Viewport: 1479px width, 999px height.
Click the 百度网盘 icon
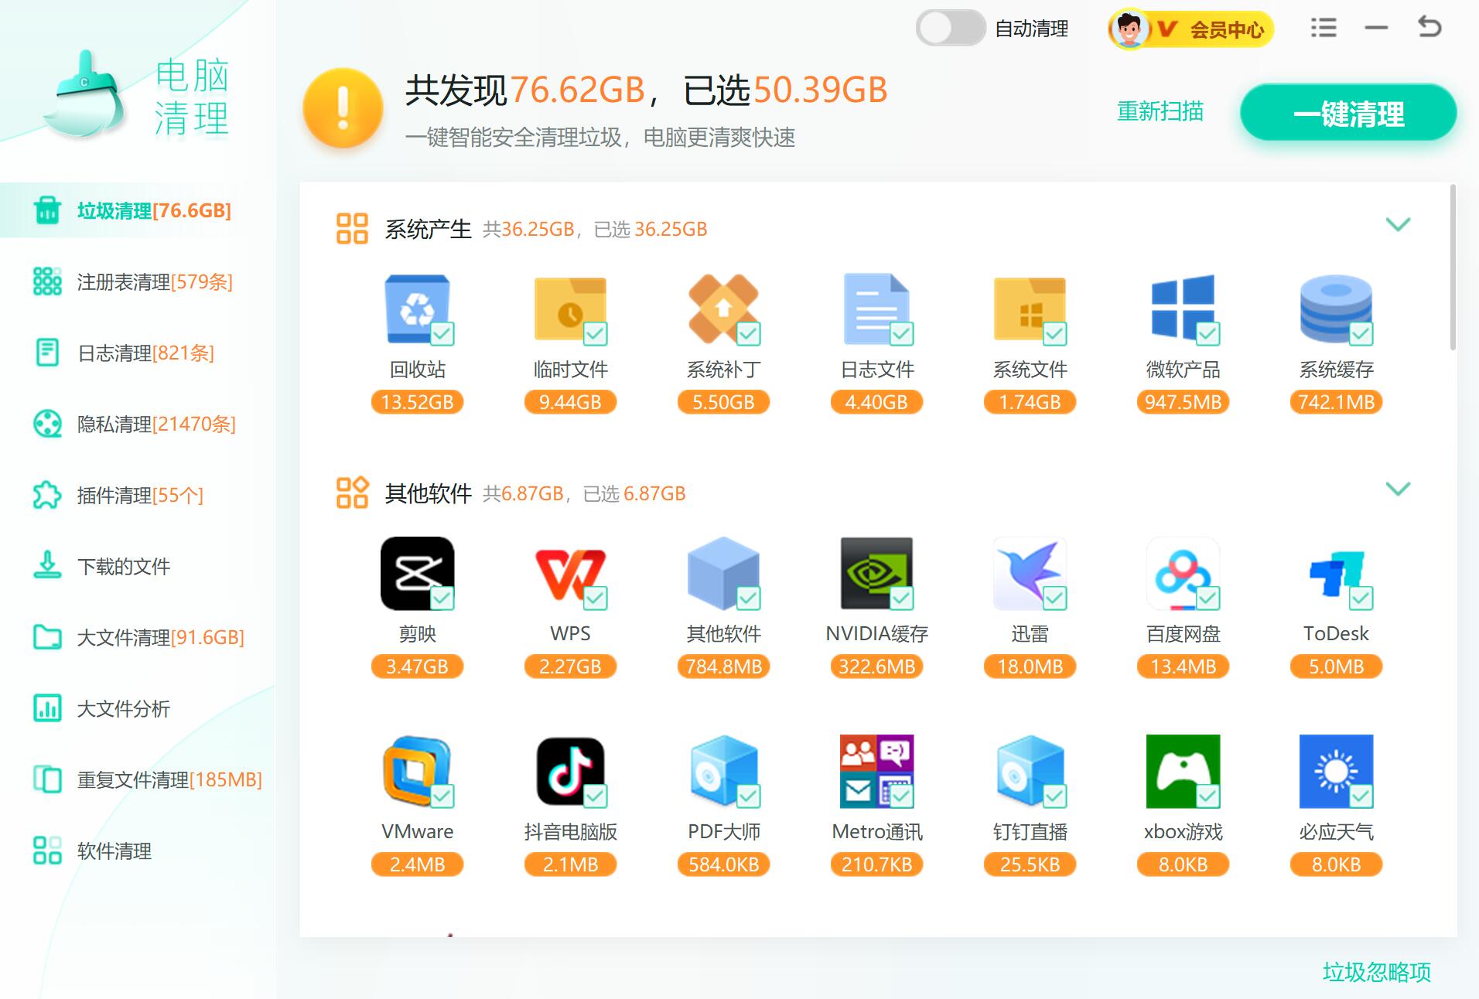coord(1183,573)
